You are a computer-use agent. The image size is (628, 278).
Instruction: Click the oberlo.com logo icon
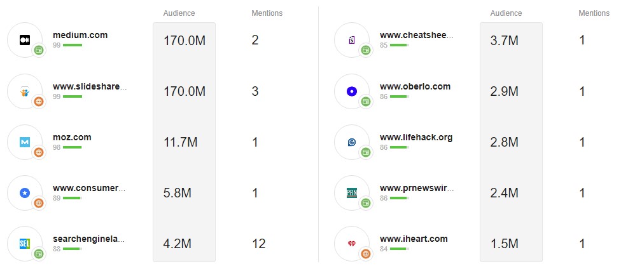(351, 91)
